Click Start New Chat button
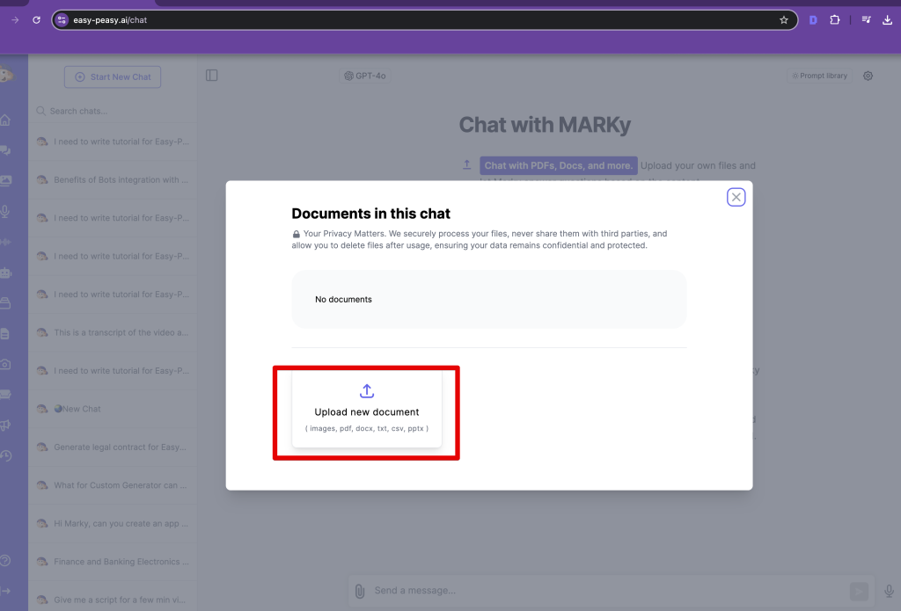The height and width of the screenshot is (611, 901). [113, 76]
